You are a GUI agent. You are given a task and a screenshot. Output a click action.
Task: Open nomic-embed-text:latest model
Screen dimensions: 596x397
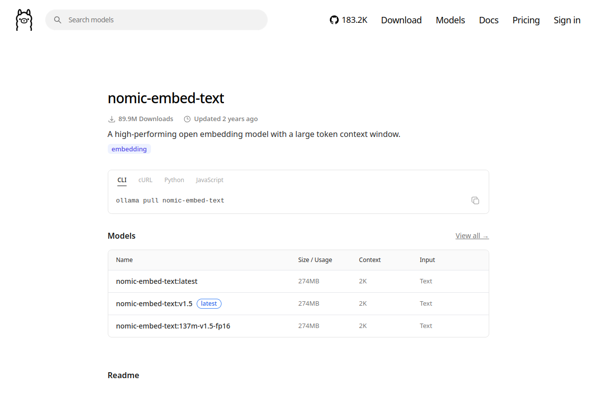(157, 281)
